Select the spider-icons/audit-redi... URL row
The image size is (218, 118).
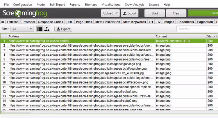(109, 50)
